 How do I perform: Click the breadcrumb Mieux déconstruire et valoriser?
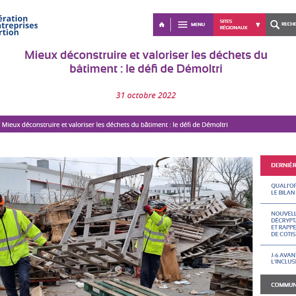click(115, 125)
